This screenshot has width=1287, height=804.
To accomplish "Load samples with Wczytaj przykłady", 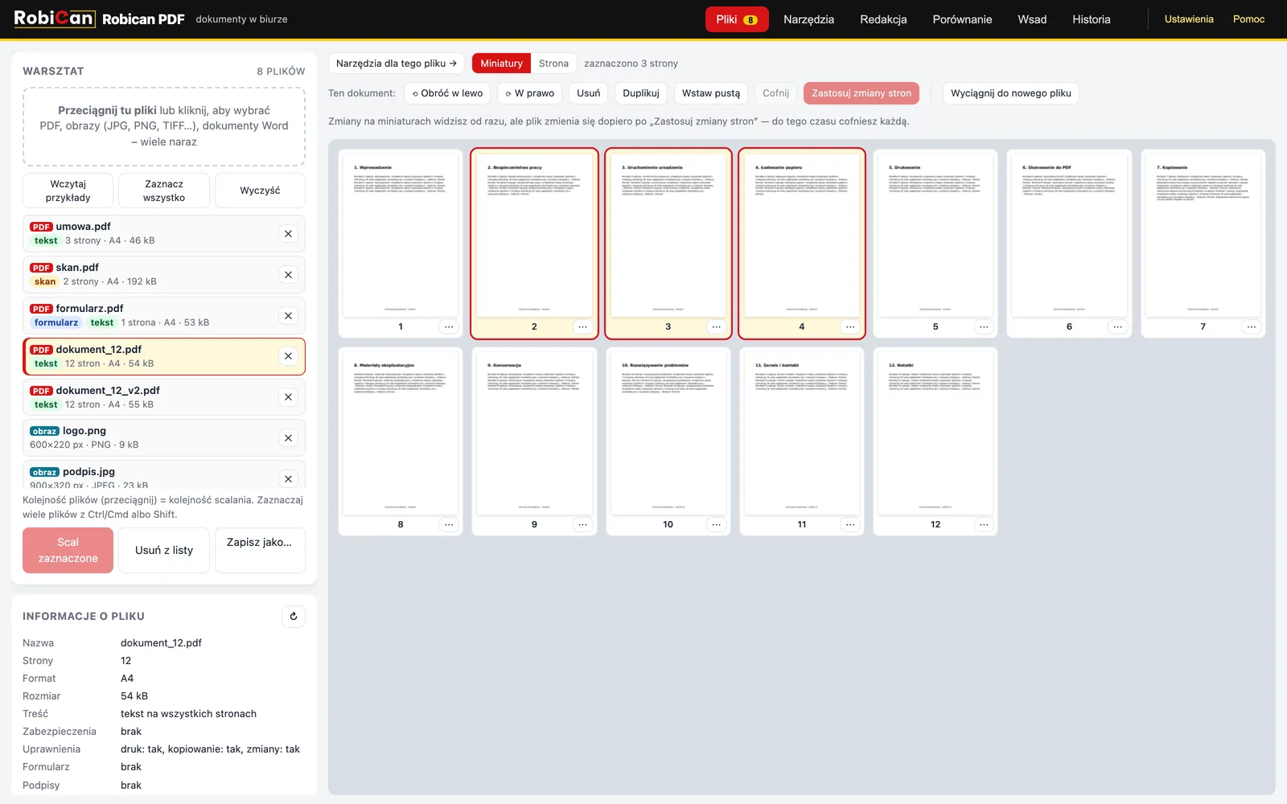I will click(x=68, y=191).
